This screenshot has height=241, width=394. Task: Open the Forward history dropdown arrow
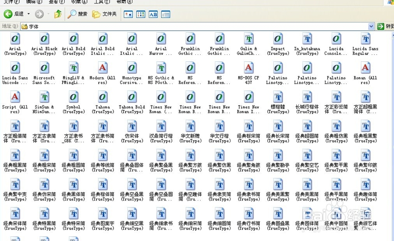pos(48,14)
